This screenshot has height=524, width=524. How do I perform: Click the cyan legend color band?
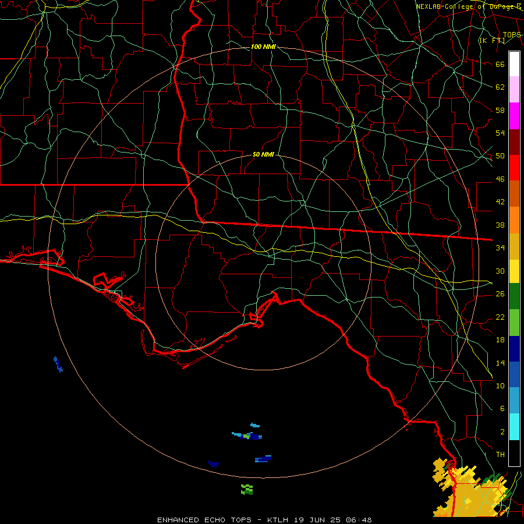[x=514, y=427]
